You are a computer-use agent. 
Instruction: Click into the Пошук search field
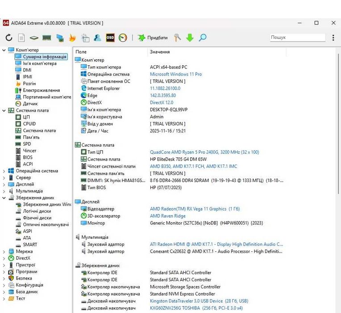298,38
